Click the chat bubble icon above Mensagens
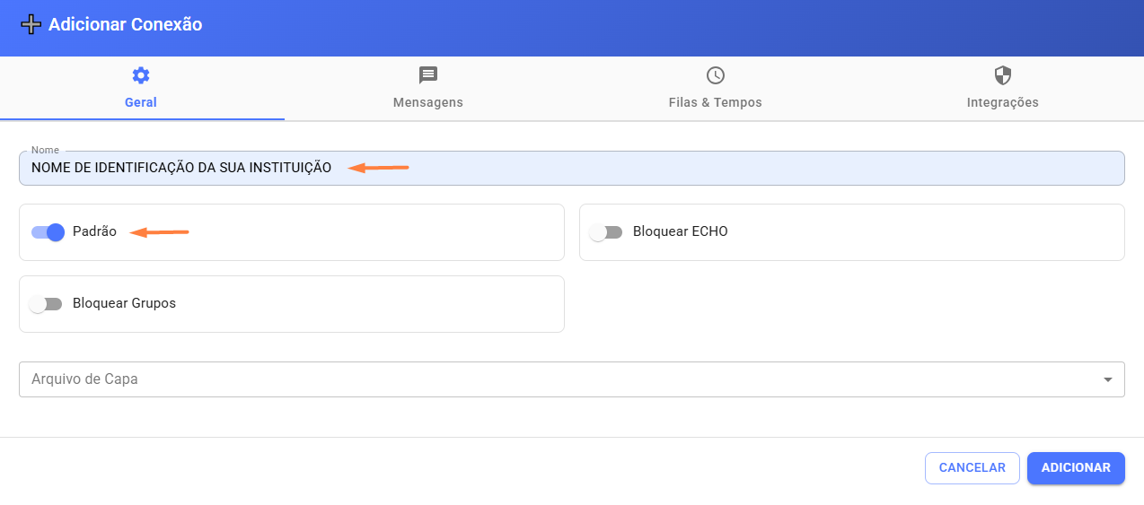Screen dimensions: 1144x505 pyautogui.click(x=428, y=75)
